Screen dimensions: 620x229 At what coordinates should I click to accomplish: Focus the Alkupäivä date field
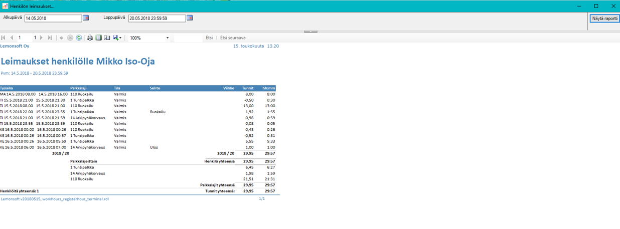(x=53, y=19)
